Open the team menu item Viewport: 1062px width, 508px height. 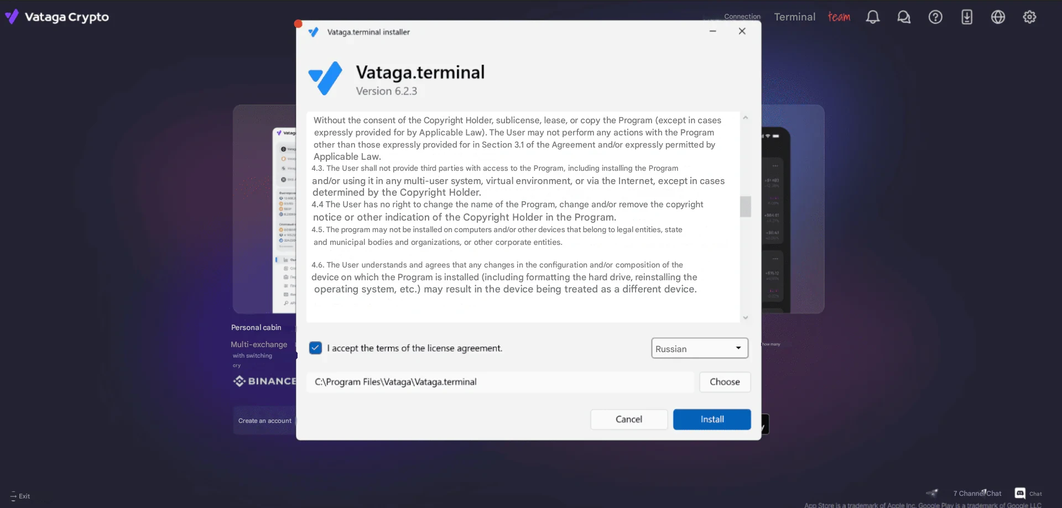[x=839, y=17]
